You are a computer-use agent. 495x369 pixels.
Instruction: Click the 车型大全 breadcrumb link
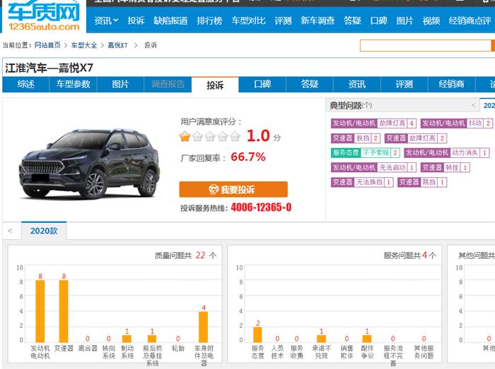click(84, 45)
